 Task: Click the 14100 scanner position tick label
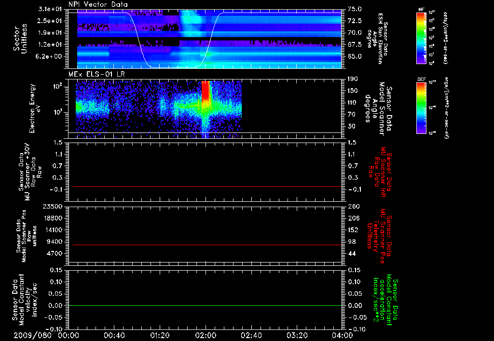click(x=53, y=230)
